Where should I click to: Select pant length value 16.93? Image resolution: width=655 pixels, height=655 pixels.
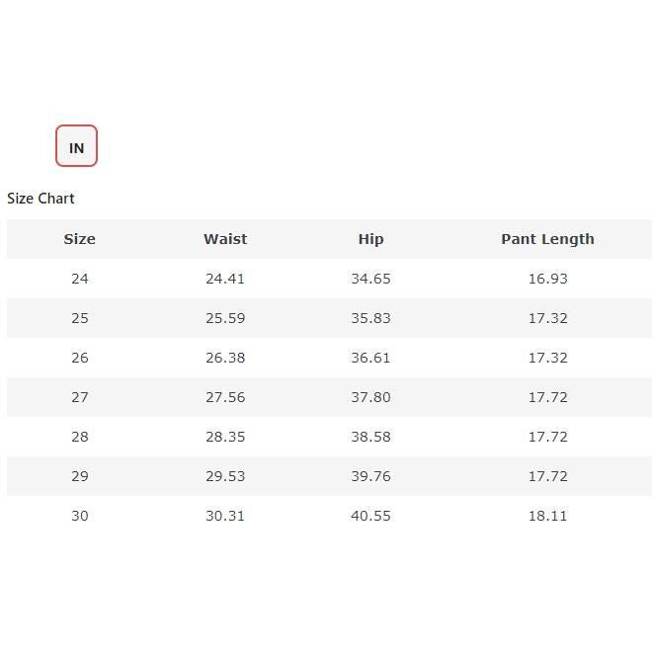pyautogui.click(x=547, y=279)
